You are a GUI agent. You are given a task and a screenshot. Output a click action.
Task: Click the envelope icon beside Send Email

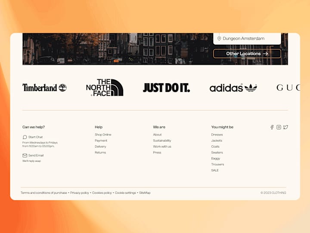coord(25,155)
